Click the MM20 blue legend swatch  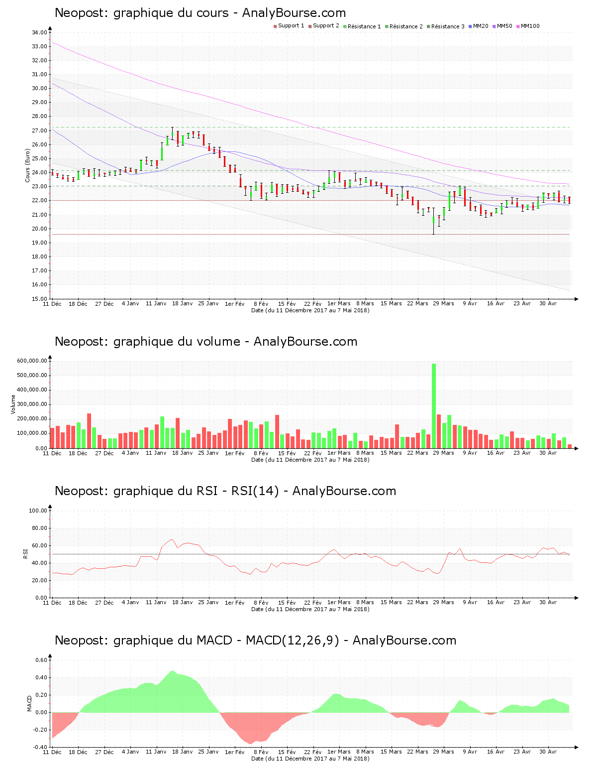470,26
